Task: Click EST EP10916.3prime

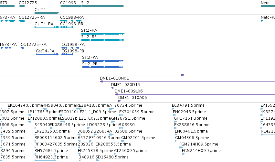Action: click(x=105, y=138)
